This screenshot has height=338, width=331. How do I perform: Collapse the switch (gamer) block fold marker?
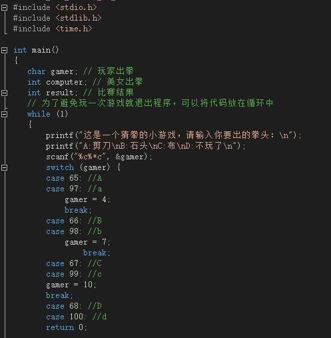tap(4, 167)
